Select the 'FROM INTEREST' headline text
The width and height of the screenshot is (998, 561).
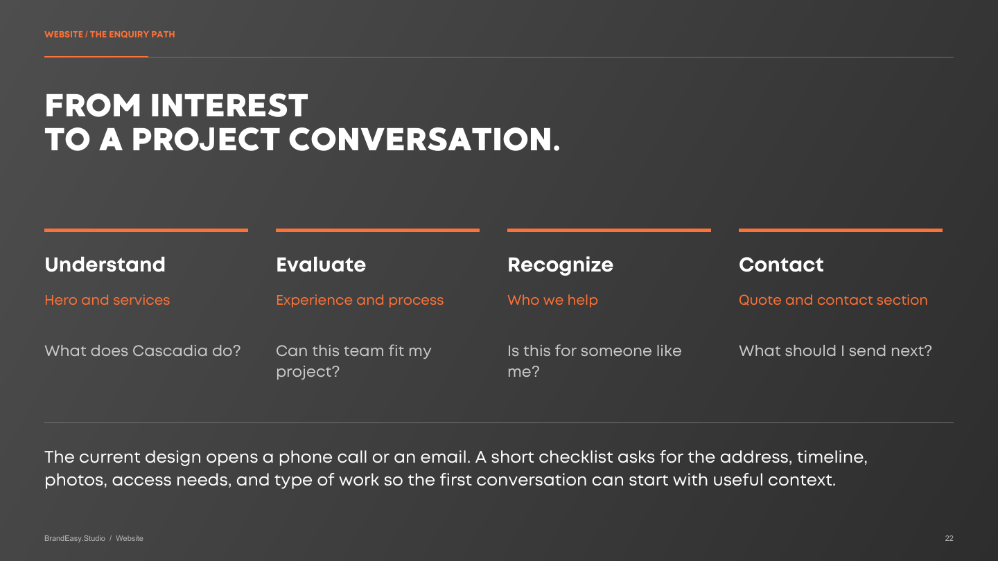coord(176,107)
